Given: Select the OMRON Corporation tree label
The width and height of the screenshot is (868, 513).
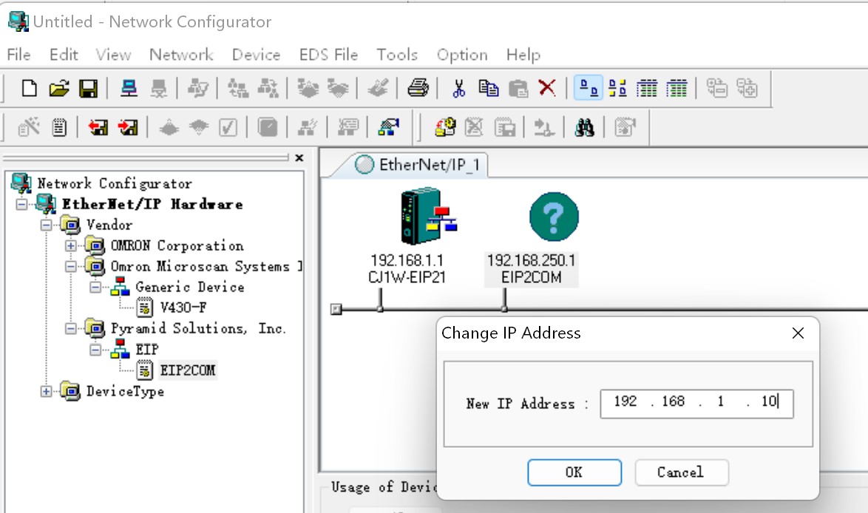Looking at the screenshot, I should tap(177, 245).
